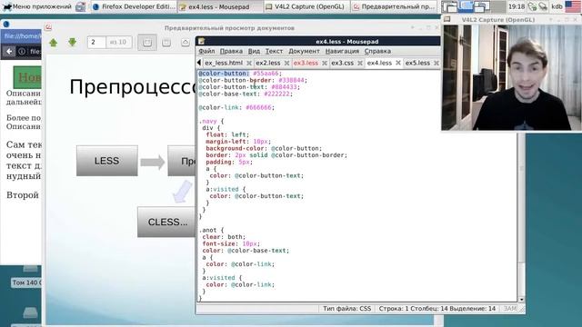Click the LESS box on the slide

click(x=107, y=161)
